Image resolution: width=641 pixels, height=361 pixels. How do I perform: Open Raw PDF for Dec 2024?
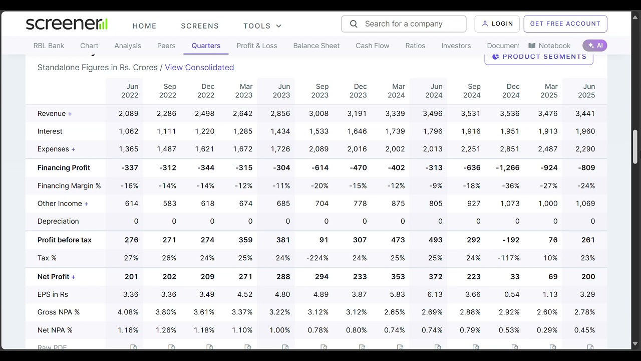tap(515, 347)
